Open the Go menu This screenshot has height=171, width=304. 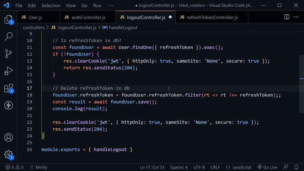pos(85,5)
